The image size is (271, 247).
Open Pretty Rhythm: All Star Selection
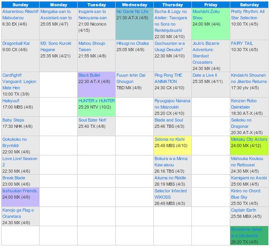point(248,15)
